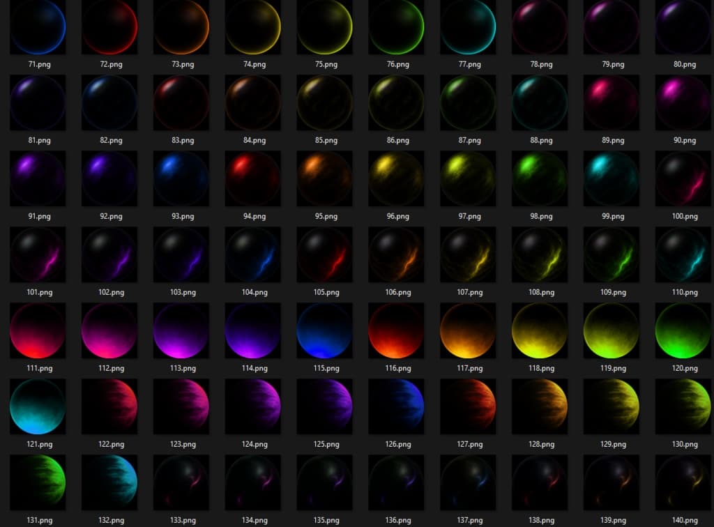Screen dimensions: 714x527
Task: Open purple planet thumbnail 124.png
Action: click(252, 406)
